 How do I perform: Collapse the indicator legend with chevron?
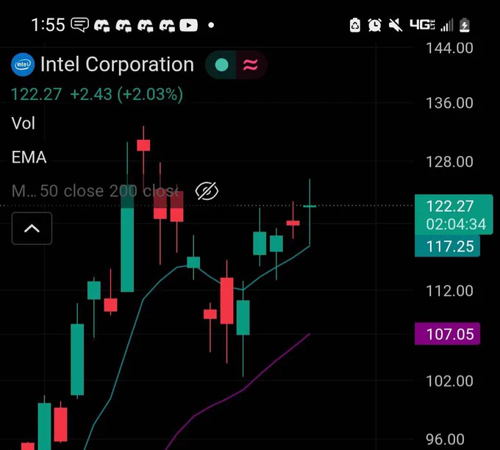tap(32, 229)
